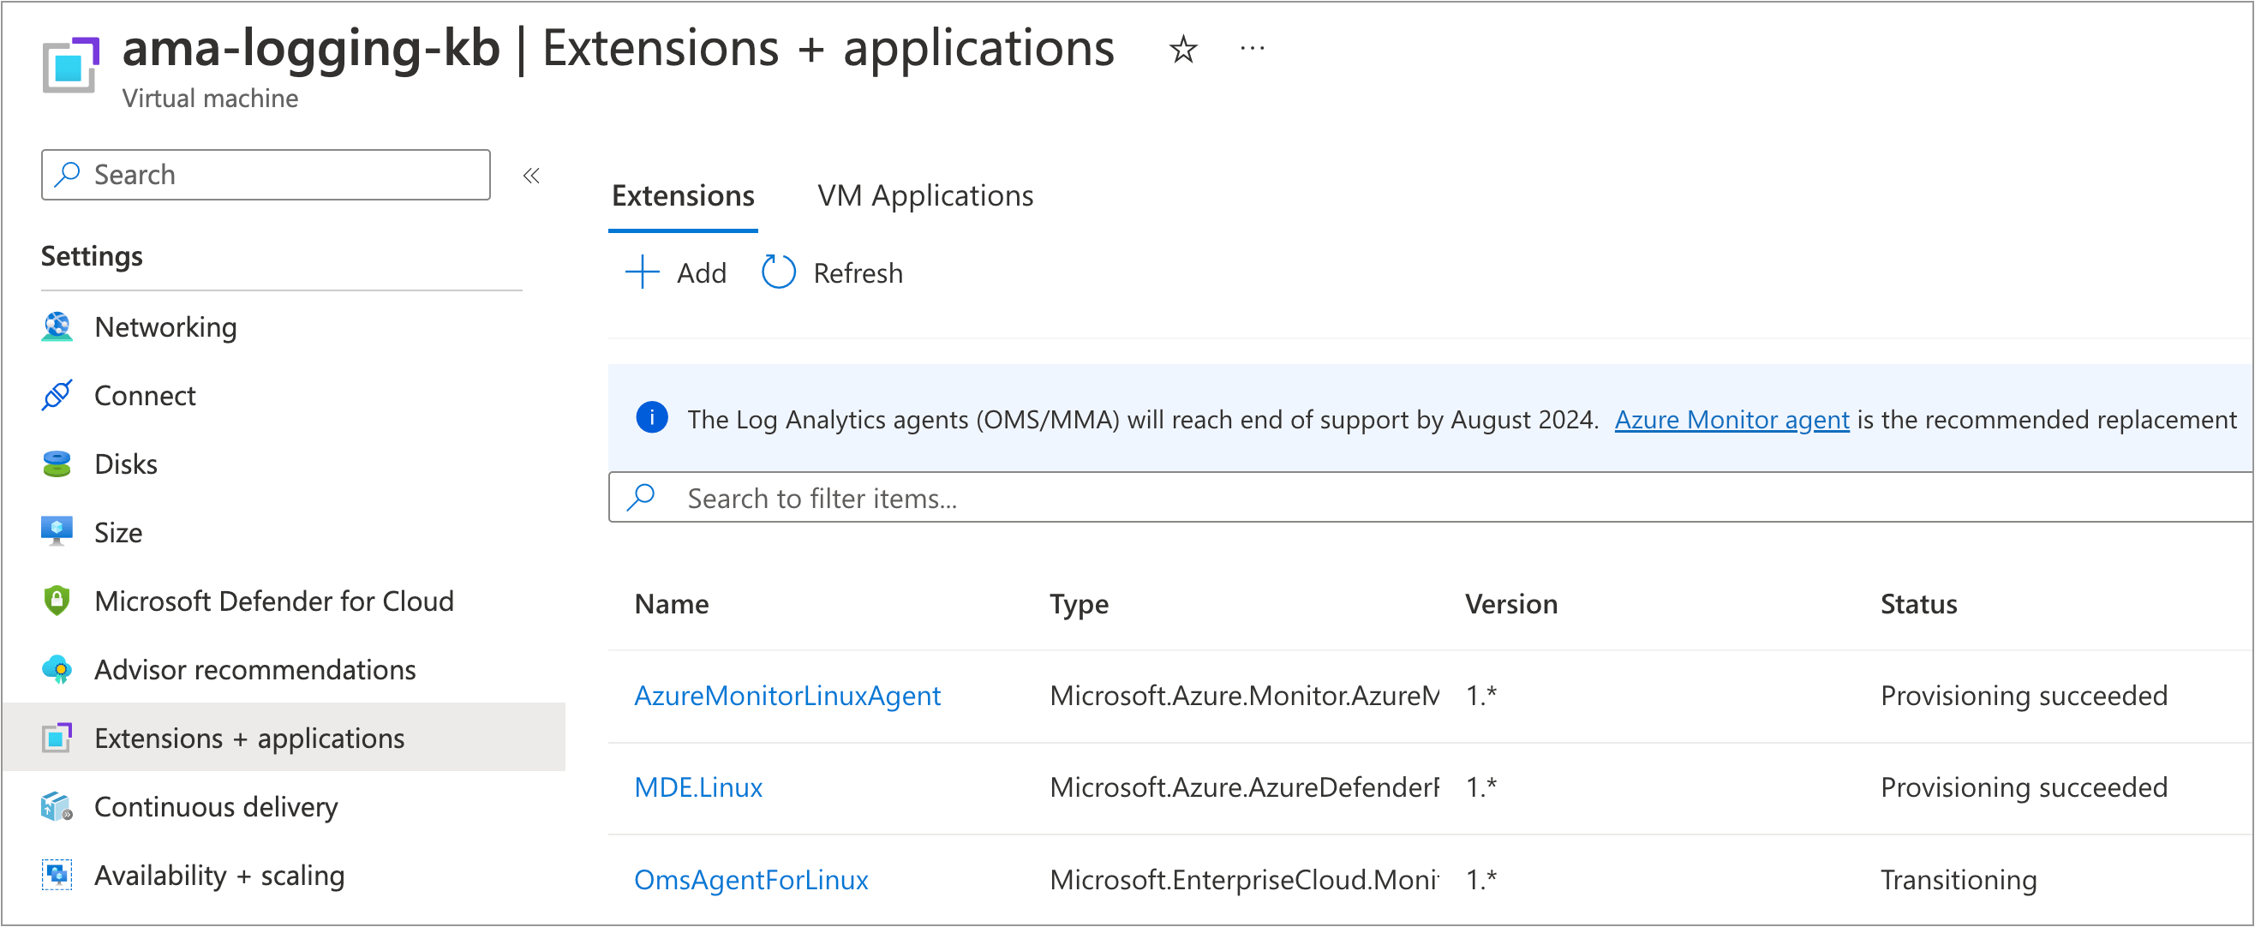
Task: Toggle favorite star for this page
Action: click(x=1181, y=49)
